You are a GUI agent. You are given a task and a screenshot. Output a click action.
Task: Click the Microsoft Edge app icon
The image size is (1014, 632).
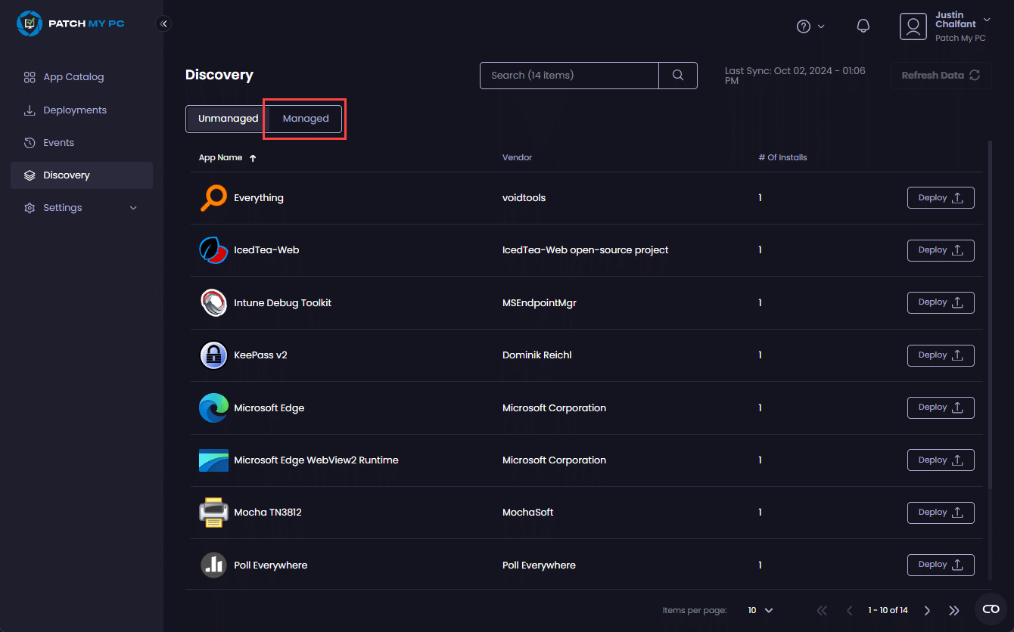213,408
